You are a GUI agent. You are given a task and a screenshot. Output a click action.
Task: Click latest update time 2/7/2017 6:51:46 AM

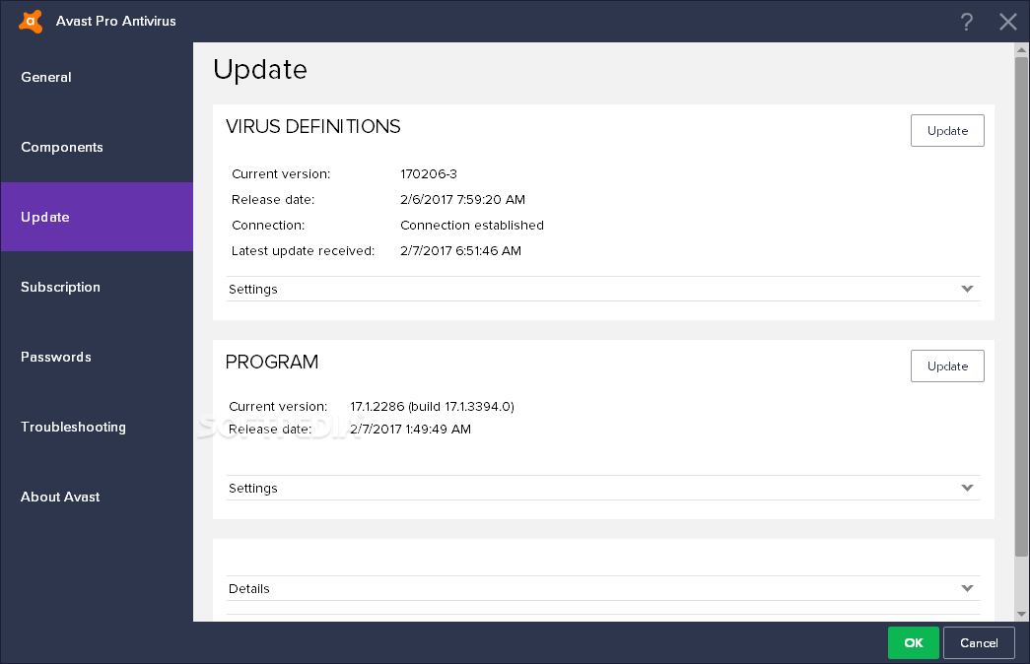point(460,251)
